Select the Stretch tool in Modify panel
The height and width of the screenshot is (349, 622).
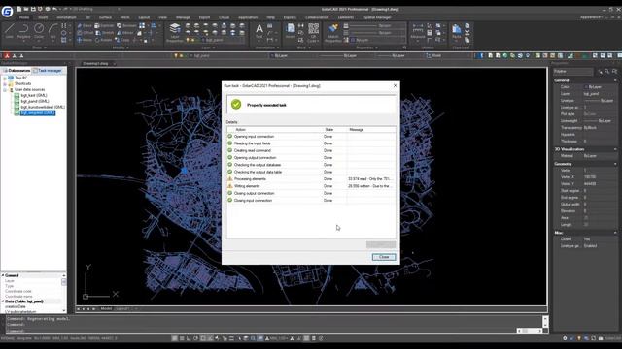(105, 33)
